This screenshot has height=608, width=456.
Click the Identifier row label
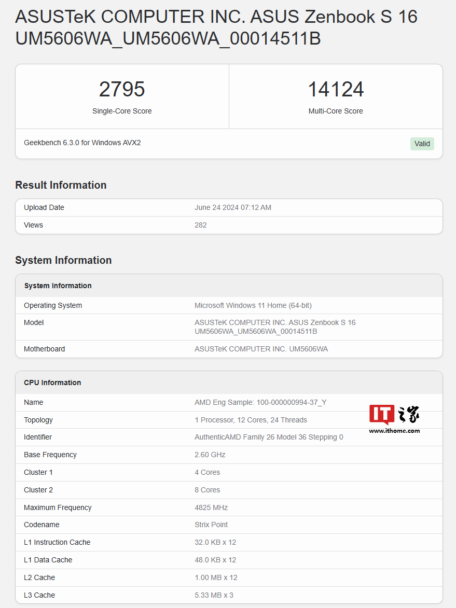[38, 437]
